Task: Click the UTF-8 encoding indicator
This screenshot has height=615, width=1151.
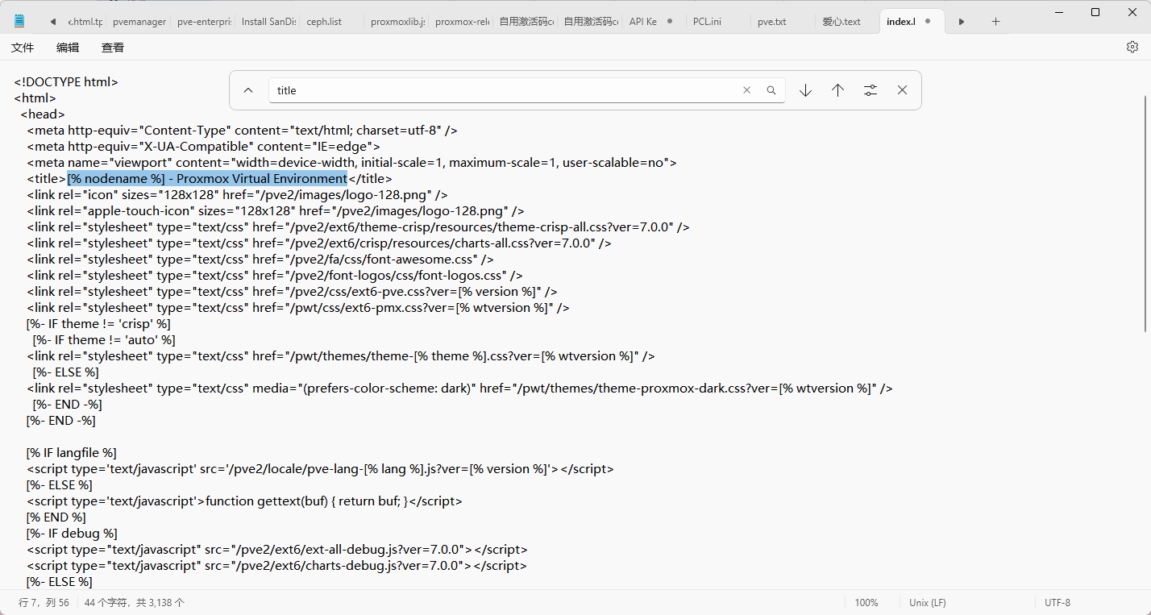Action: 1058,603
